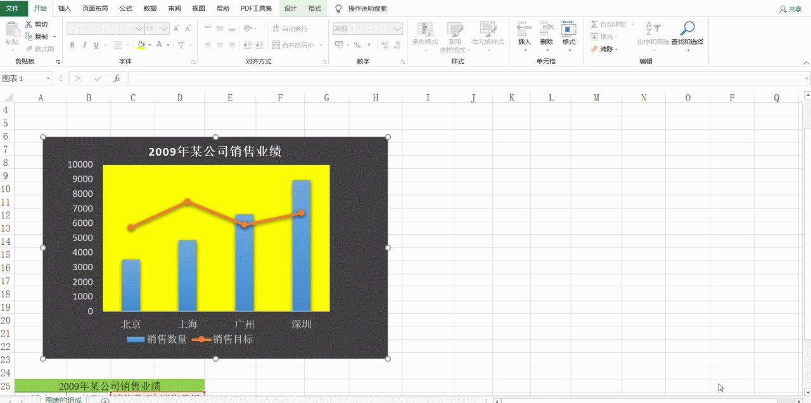This screenshot has height=403, width=811.
Task: Click the percent style icon
Action: pos(357,45)
